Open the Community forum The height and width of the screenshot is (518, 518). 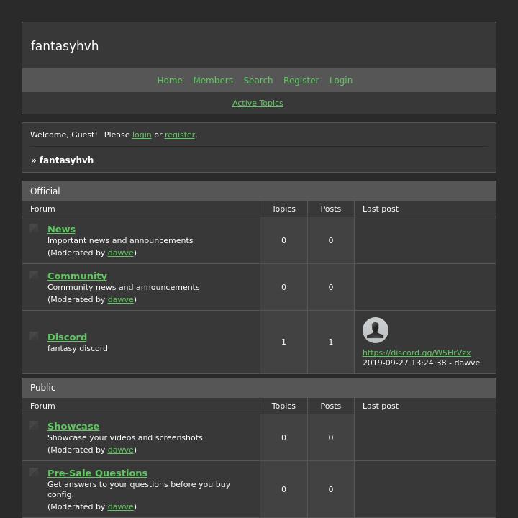point(77,276)
